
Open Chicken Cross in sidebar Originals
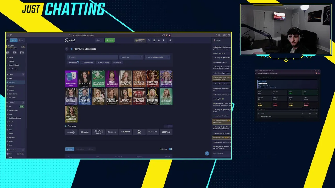(x=13, y=110)
